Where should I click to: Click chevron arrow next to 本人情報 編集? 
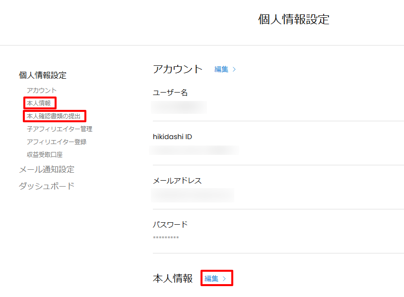[x=224, y=279]
